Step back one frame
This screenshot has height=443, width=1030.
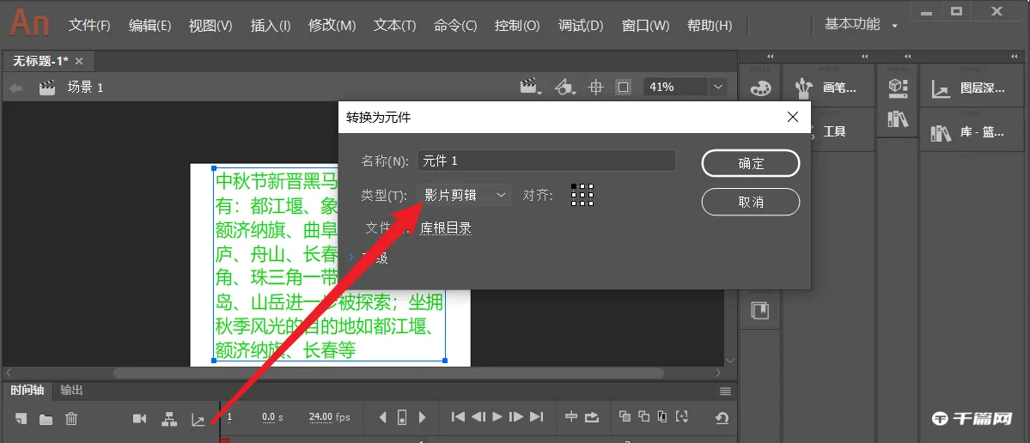coord(478,416)
